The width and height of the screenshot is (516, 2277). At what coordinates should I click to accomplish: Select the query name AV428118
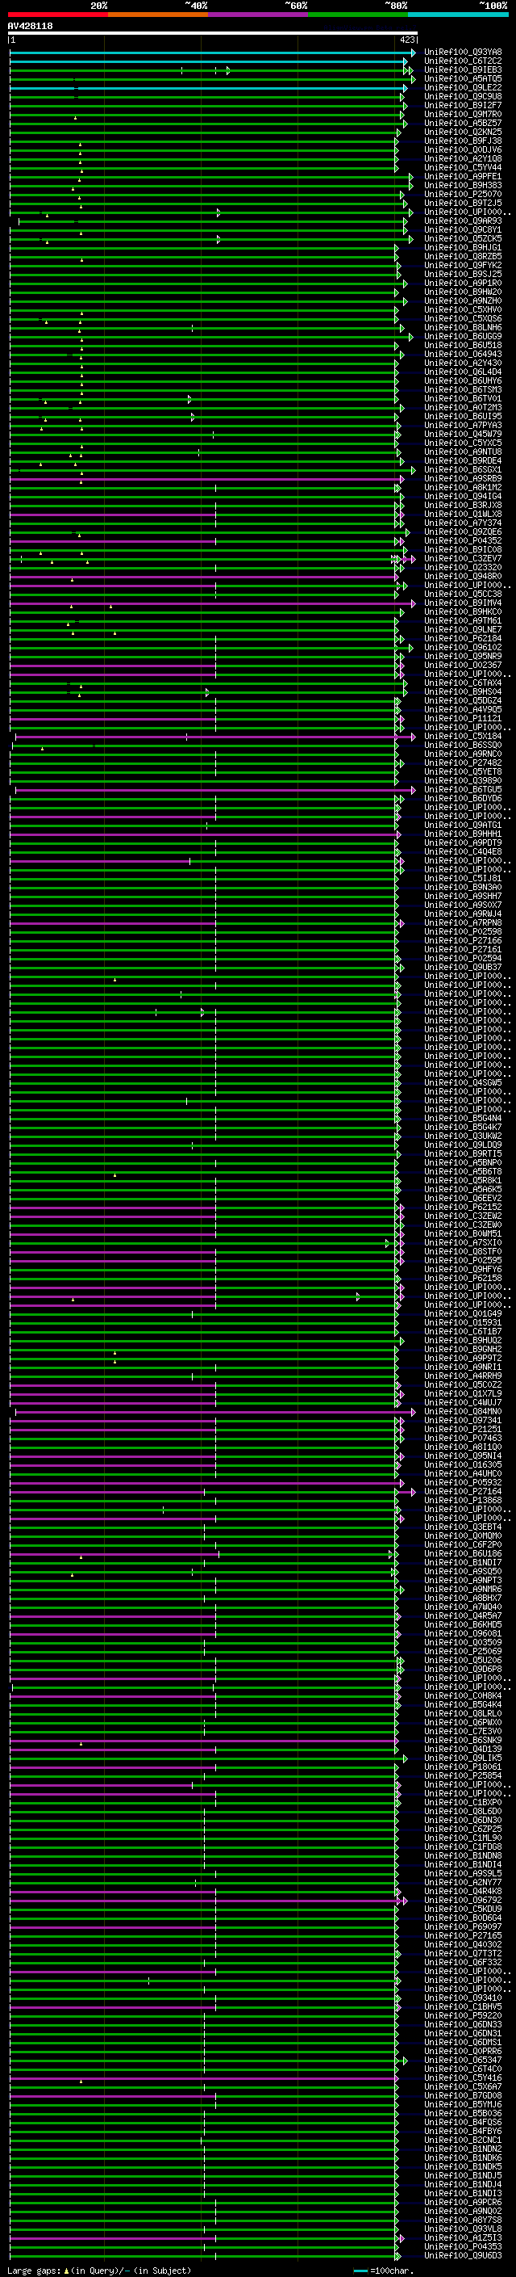click(30, 27)
